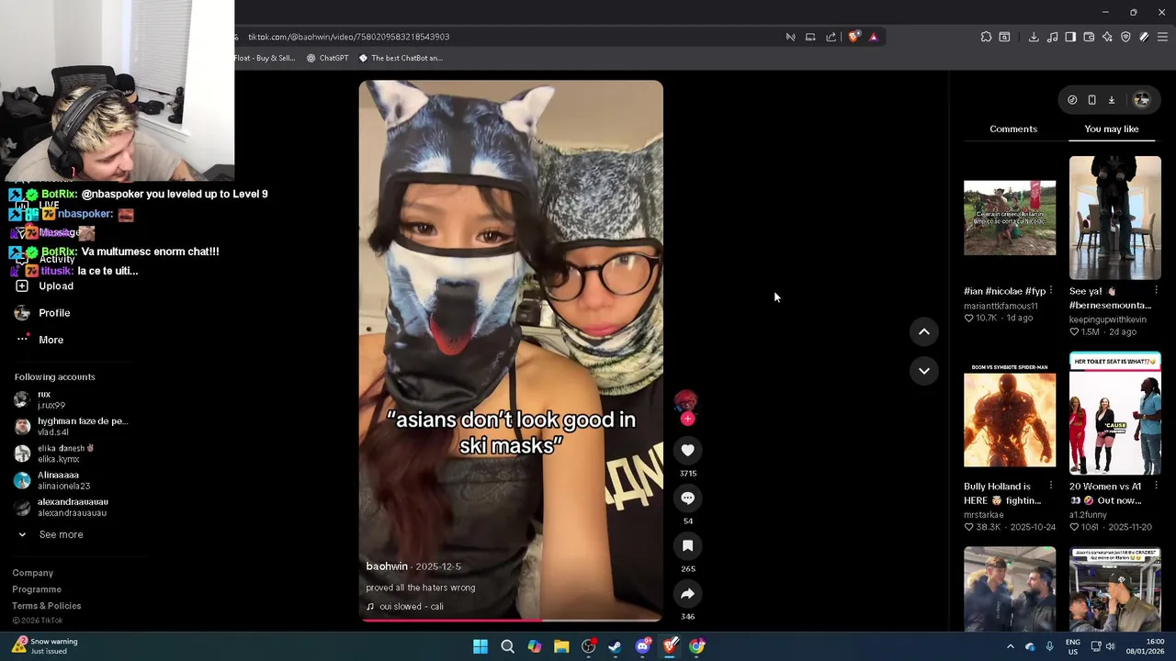Expand Terms & Policies footer section
This screenshot has height=661, width=1176.
pos(47,606)
